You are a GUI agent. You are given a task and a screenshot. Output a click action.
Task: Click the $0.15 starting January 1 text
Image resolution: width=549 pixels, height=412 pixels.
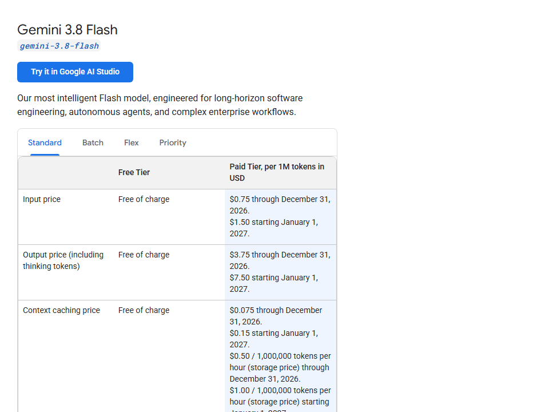(274, 339)
